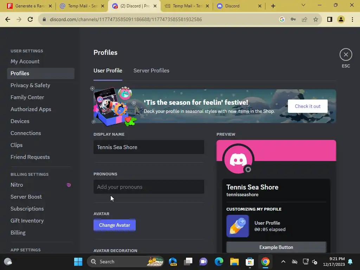Go back with the browser back arrow
The image size is (360, 270).
click(x=8, y=19)
